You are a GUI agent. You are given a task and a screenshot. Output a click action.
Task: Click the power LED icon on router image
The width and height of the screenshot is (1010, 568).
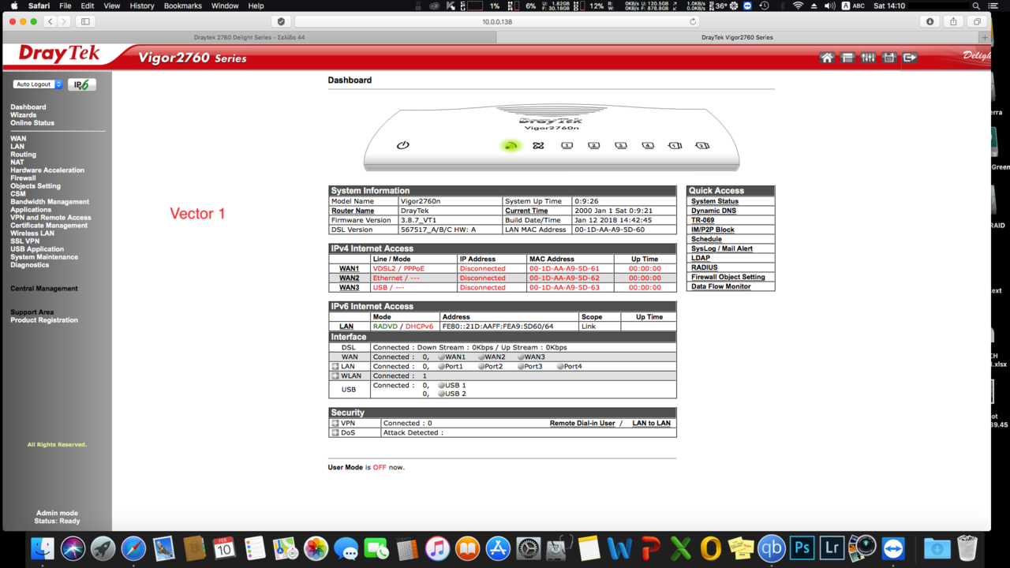(403, 145)
